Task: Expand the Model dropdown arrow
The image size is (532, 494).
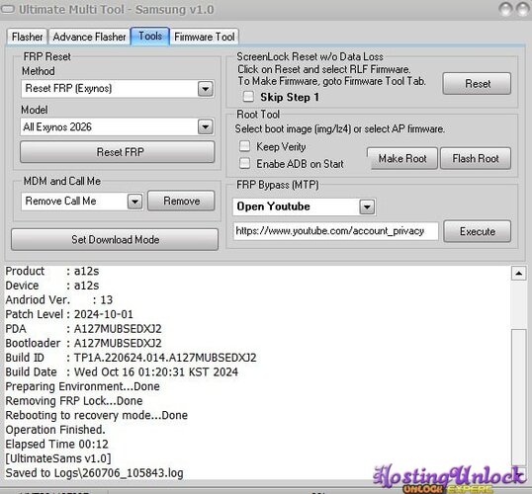Action: [x=206, y=126]
